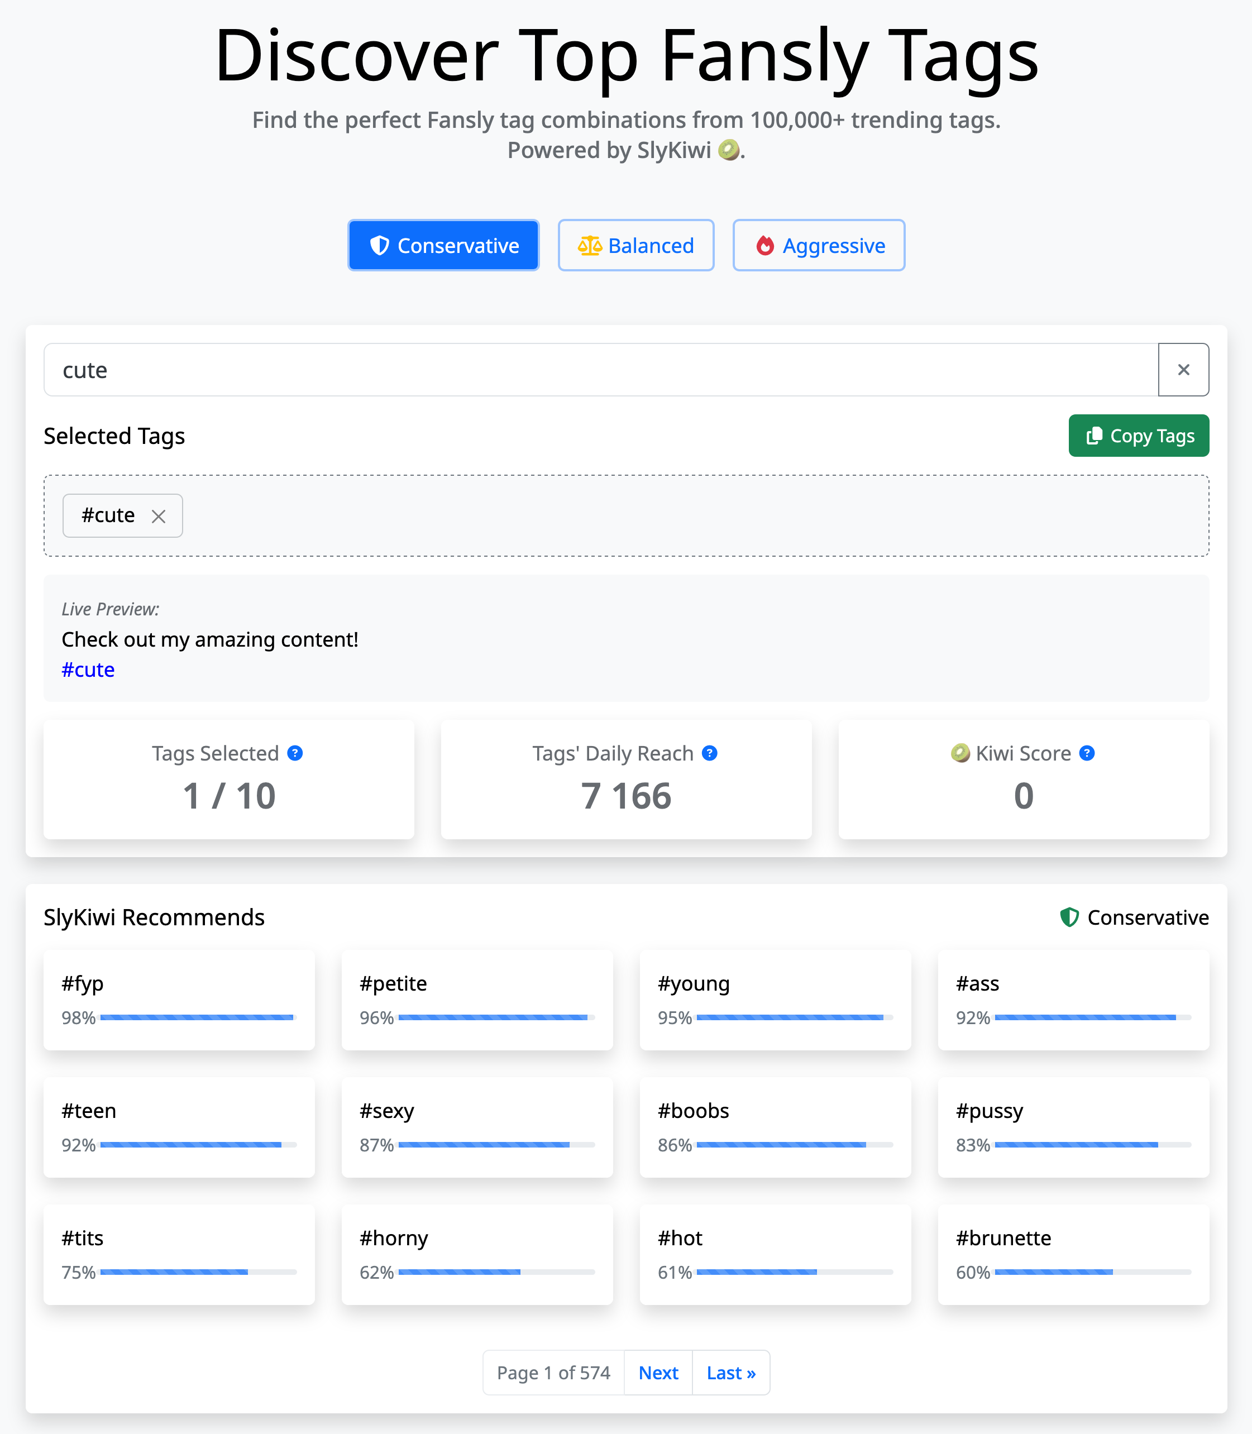Click the Kiwi Score help icon

coord(1086,753)
